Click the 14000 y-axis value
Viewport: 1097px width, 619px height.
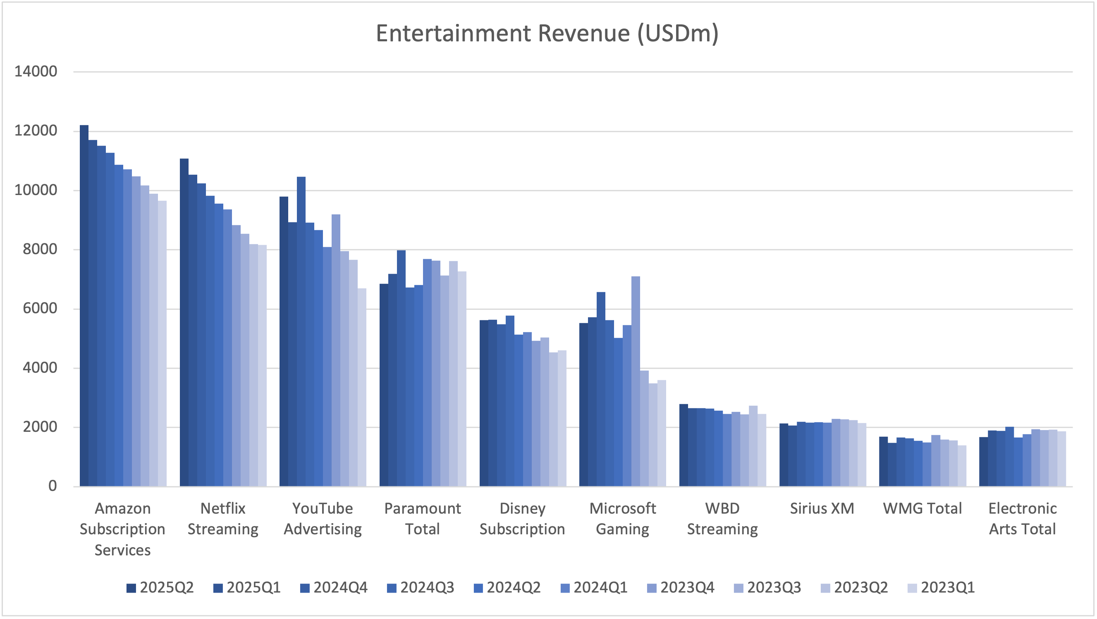point(36,71)
